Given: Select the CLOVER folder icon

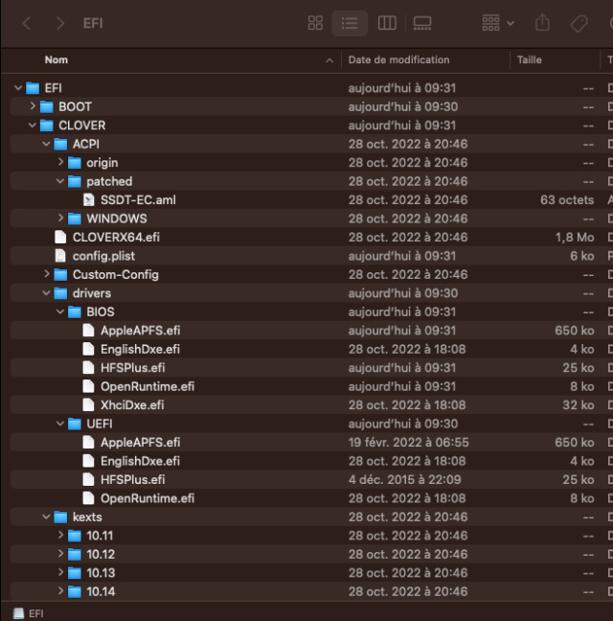Looking at the screenshot, I should [47, 126].
